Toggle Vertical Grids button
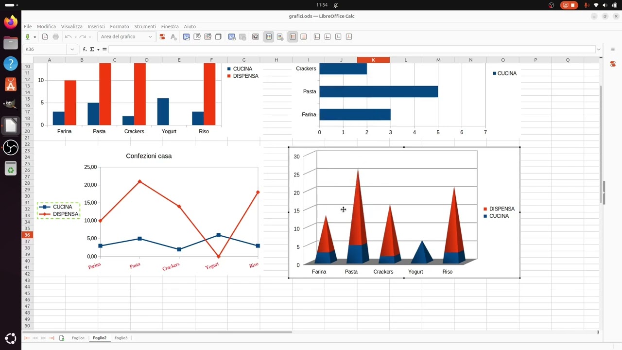Screen dimensions: 622x350 coord(304,36)
